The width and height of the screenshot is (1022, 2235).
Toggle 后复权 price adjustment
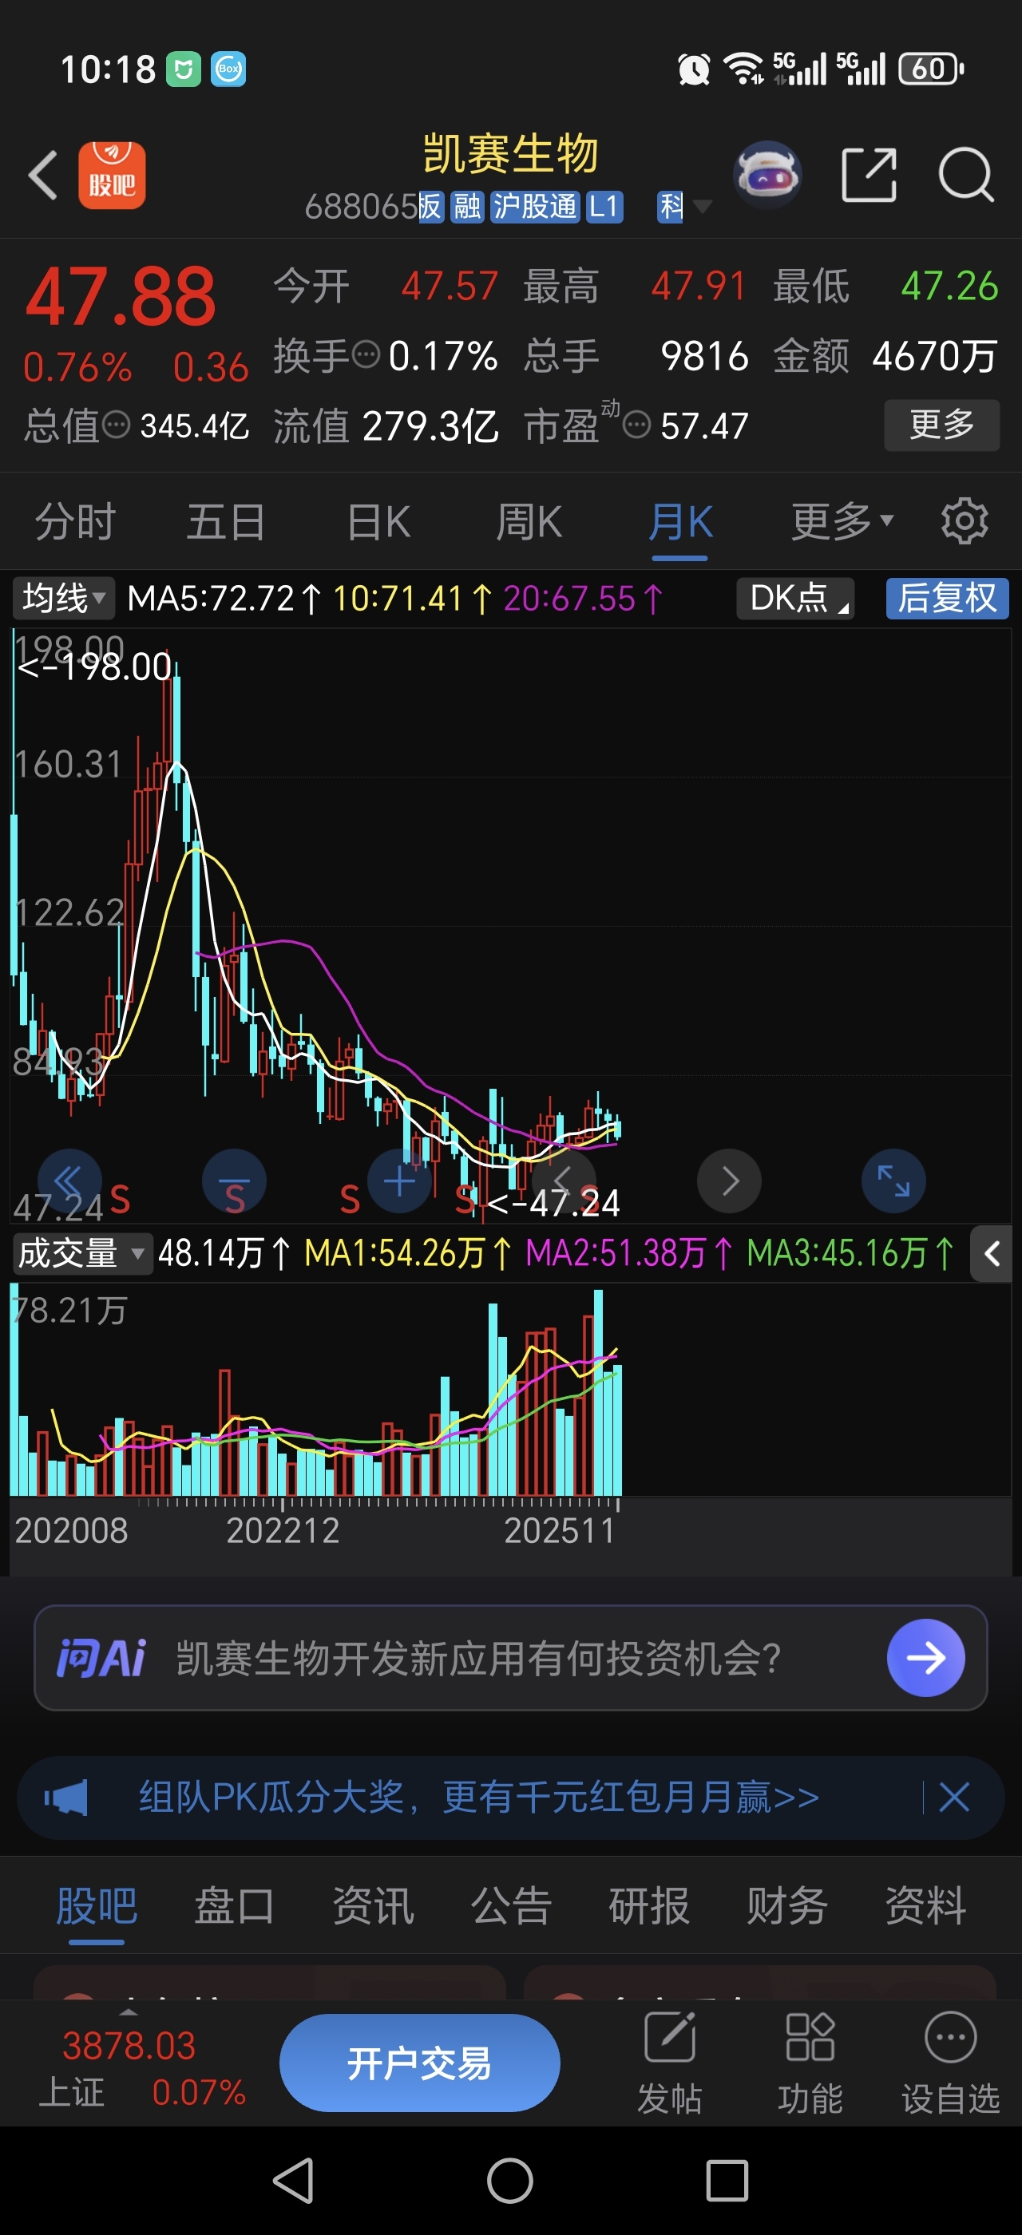(x=948, y=598)
